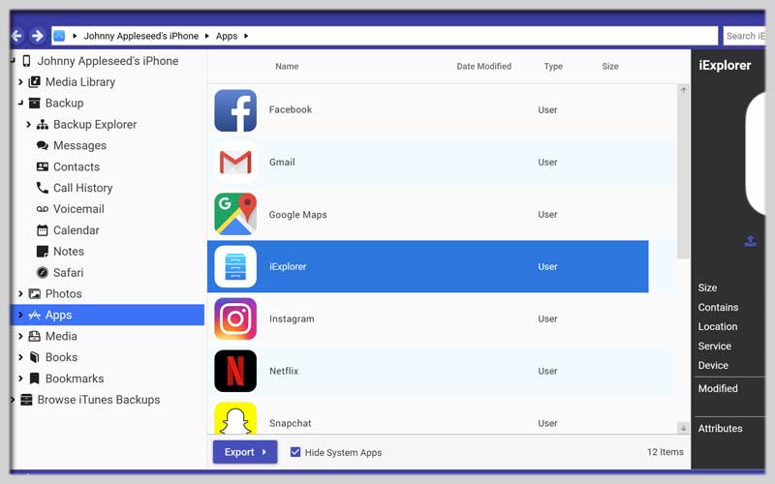Click the Call History phone icon

43,188
